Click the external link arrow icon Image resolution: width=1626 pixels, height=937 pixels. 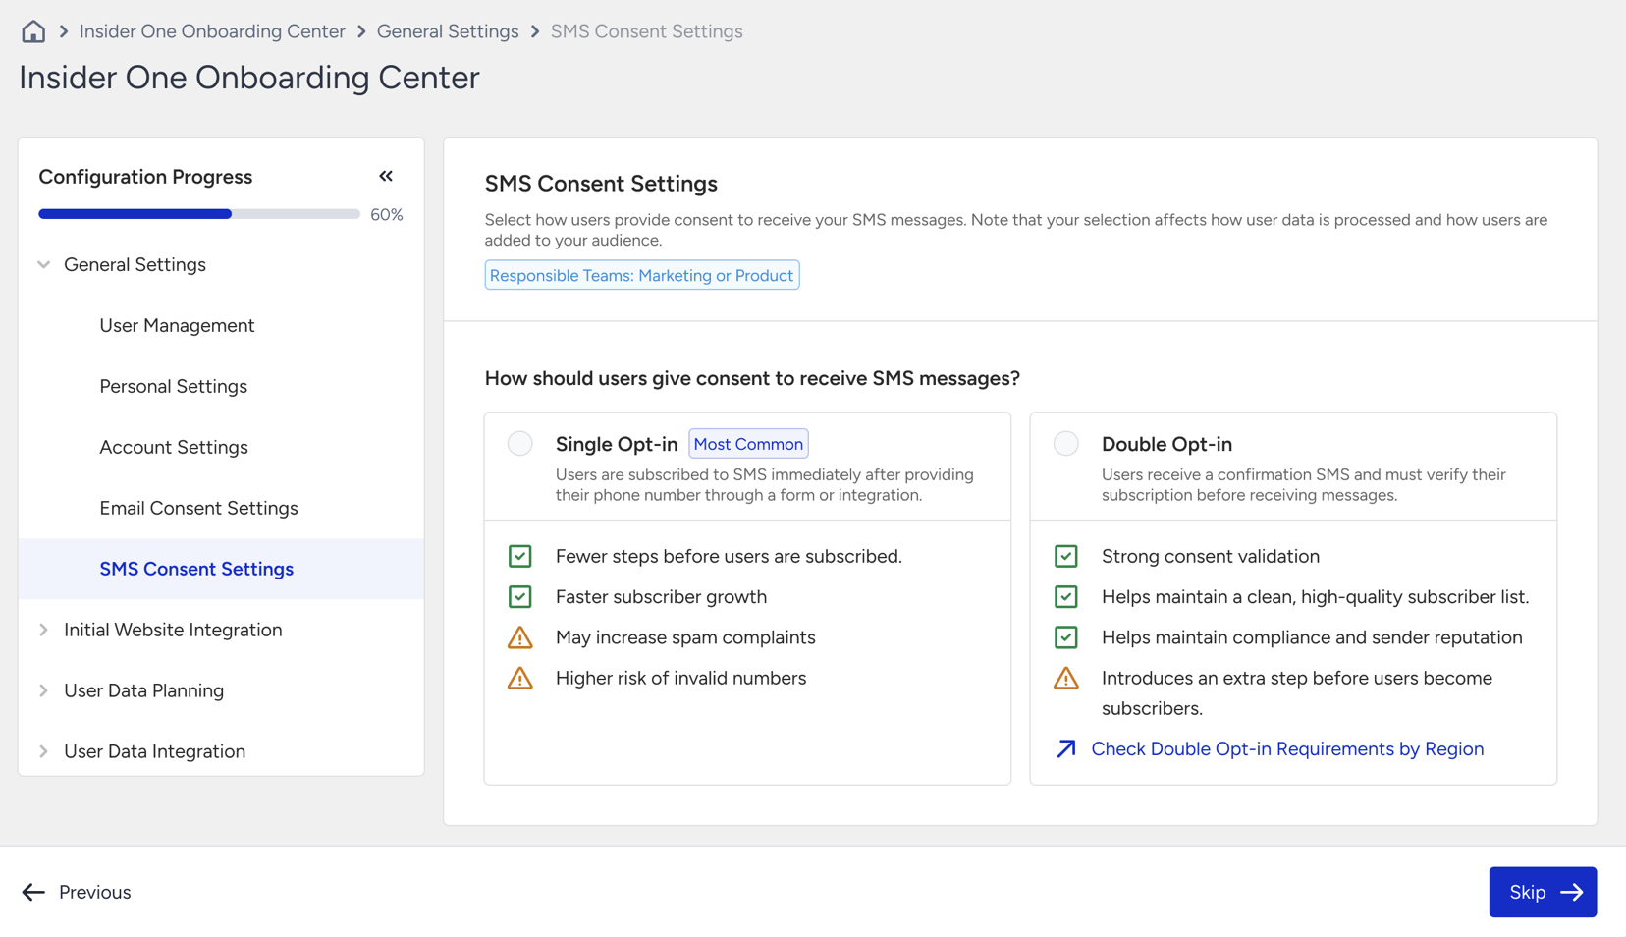(x=1066, y=748)
